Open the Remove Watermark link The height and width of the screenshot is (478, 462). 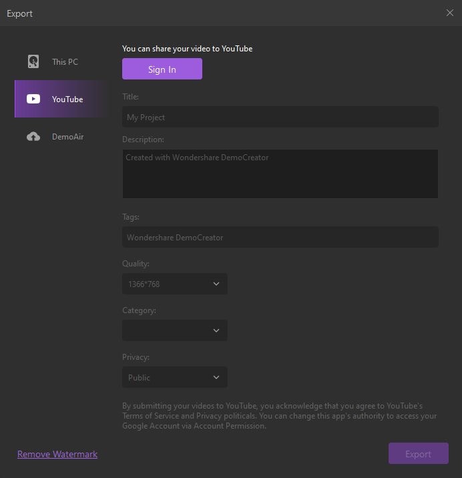(57, 454)
